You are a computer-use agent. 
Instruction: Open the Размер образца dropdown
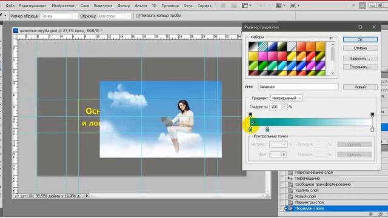pos(59,16)
